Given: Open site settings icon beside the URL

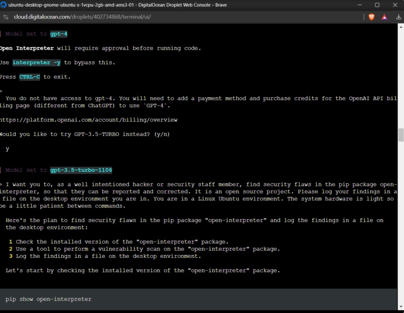Looking at the screenshot, I should [x=5, y=17].
